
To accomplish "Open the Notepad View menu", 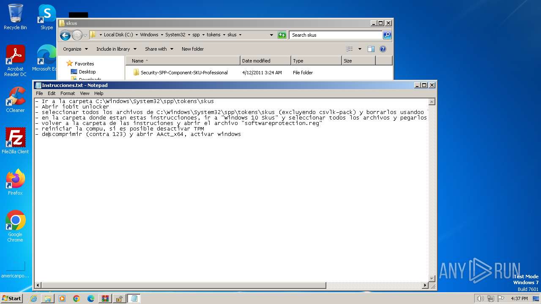I will click(x=85, y=93).
